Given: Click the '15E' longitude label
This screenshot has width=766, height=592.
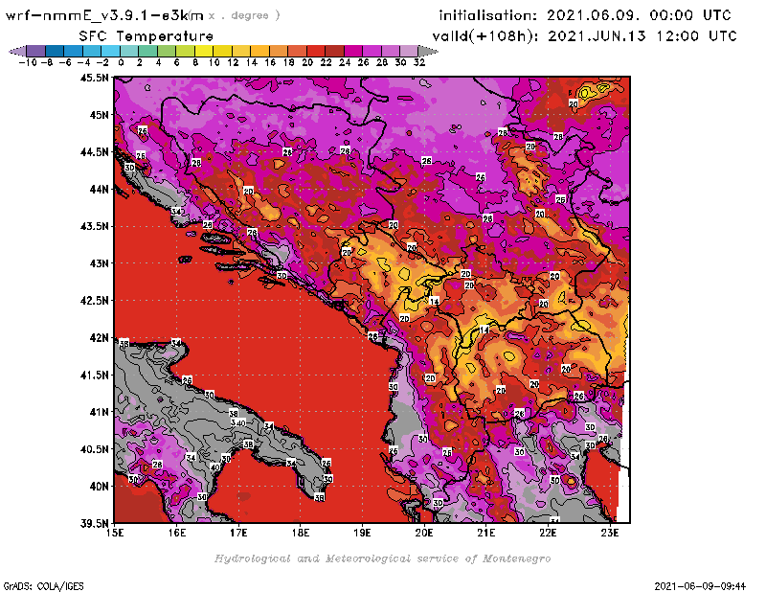Looking at the screenshot, I should pyautogui.click(x=115, y=533).
